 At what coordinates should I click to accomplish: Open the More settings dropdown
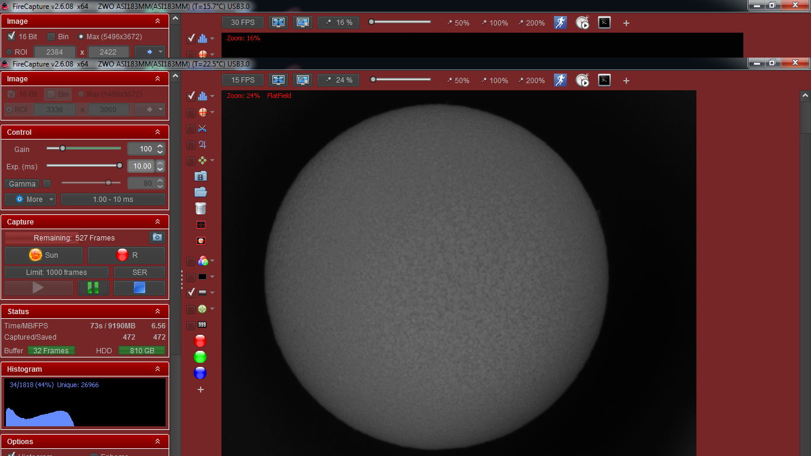click(x=30, y=199)
